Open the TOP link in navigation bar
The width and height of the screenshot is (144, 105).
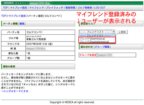(x=5, y=8)
